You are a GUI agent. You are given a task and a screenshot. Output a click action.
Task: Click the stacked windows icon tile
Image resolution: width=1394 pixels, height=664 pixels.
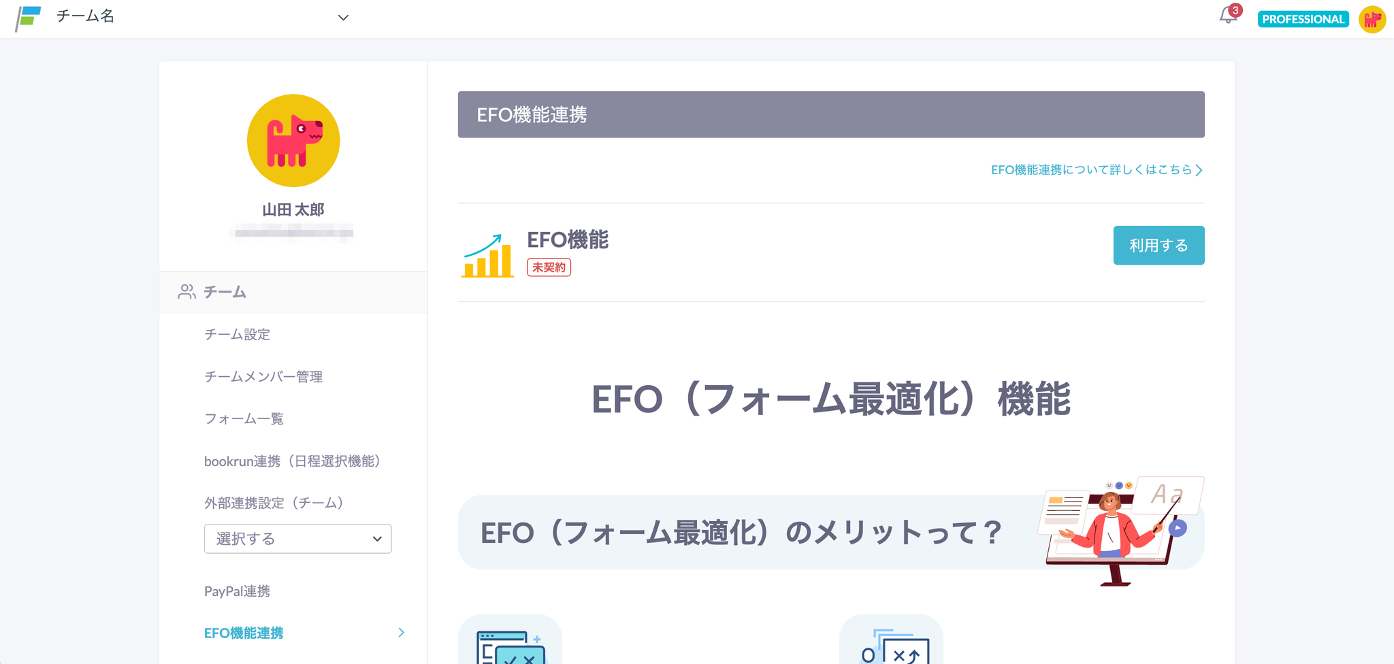pyautogui.click(x=891, y=643)
